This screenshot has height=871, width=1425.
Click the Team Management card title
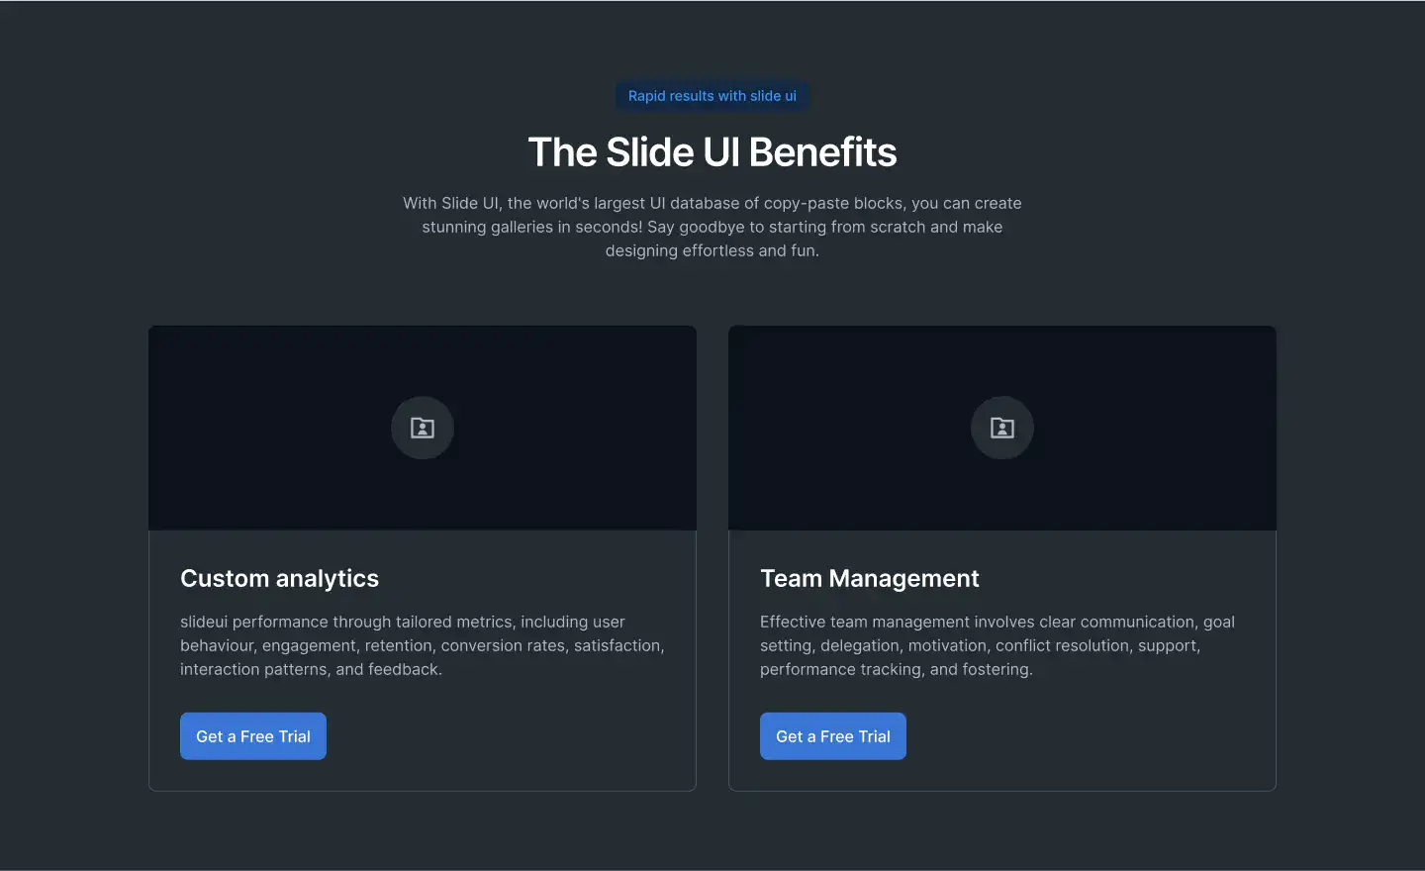tap(870, 578)
